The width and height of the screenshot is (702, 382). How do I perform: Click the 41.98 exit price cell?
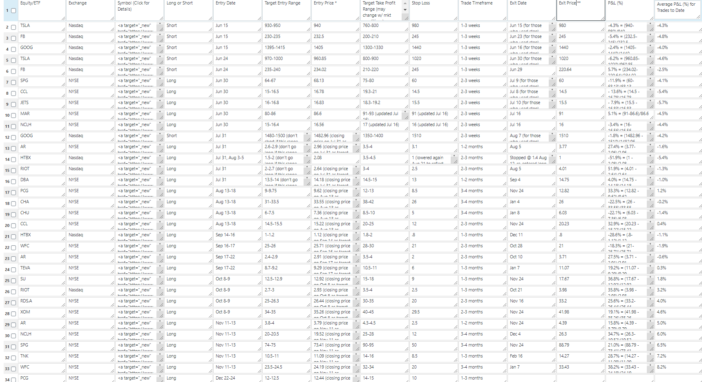581,313
